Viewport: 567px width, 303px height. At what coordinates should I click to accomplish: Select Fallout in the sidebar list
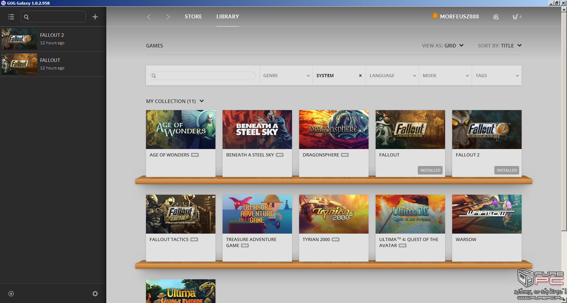pyautogui.click(x=53, y=64)
